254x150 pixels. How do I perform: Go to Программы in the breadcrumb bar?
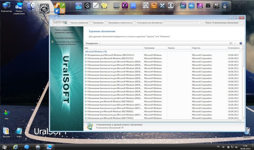click(x=98, y=23)
